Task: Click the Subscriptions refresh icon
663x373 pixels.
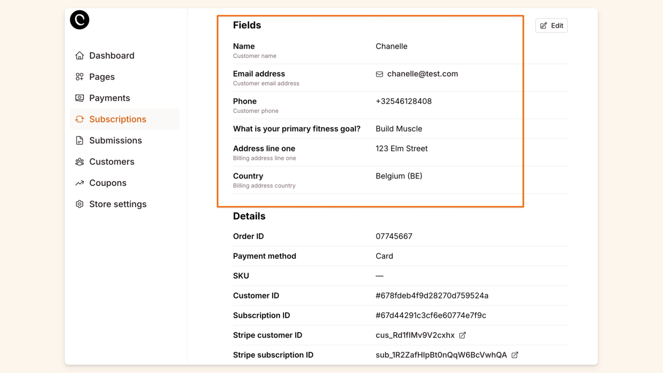Action: point(80,119)
